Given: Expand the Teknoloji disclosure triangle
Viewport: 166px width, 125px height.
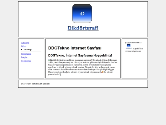Looking at the screenshot, I should point(22,49).
